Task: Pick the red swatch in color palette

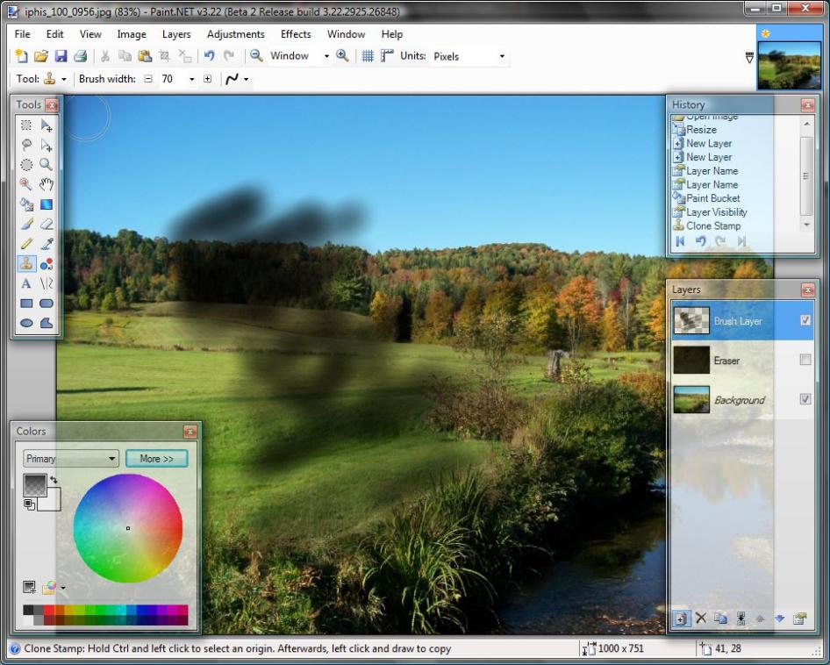Action: click(50, 610)
